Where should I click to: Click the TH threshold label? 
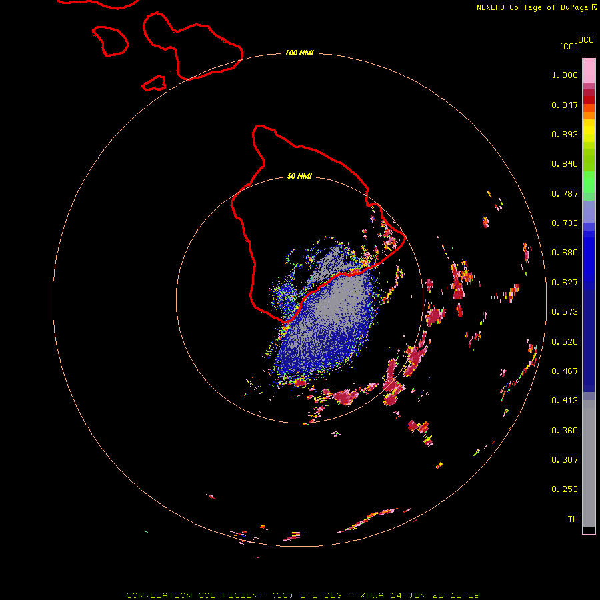[573, 519]
